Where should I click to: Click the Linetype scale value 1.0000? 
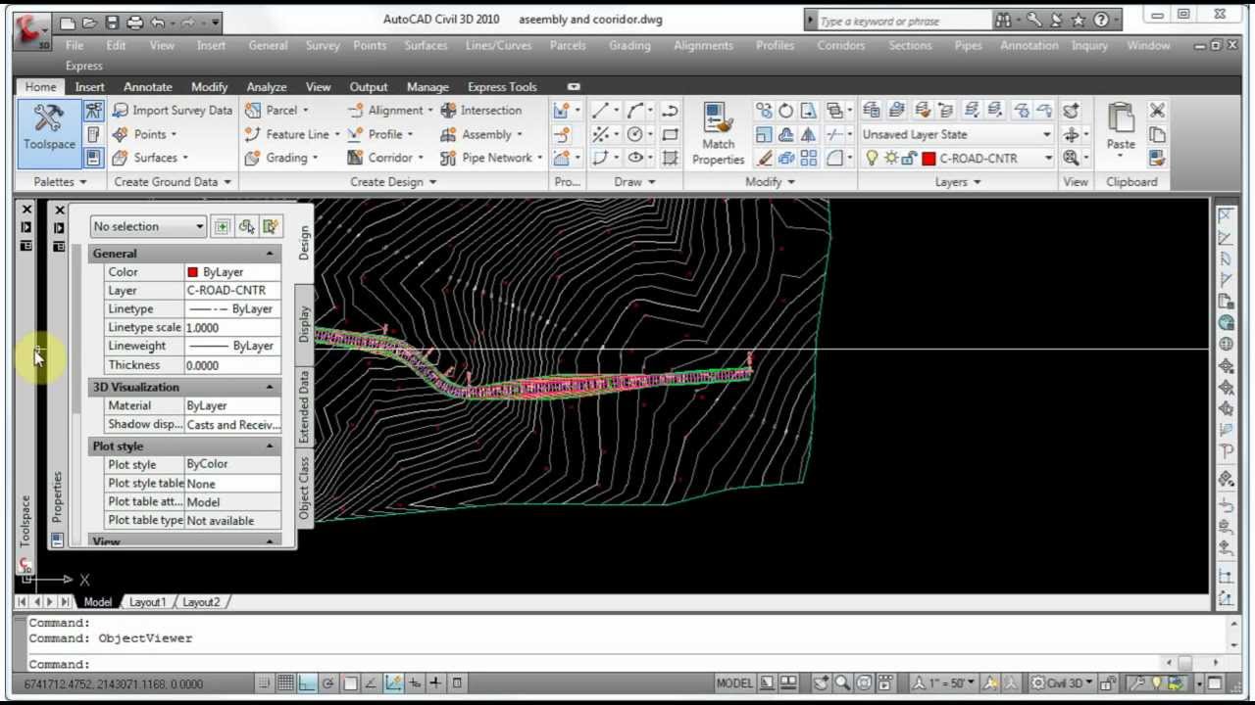click(232, 328)
